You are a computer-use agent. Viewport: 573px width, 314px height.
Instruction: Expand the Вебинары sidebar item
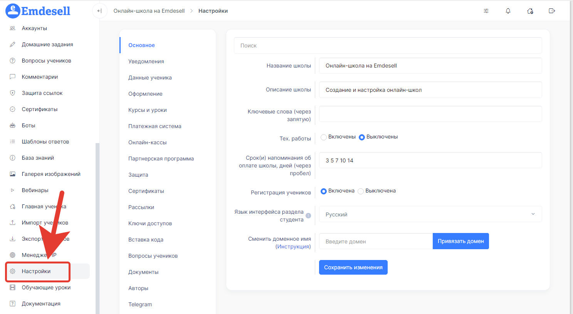(35, 190)
